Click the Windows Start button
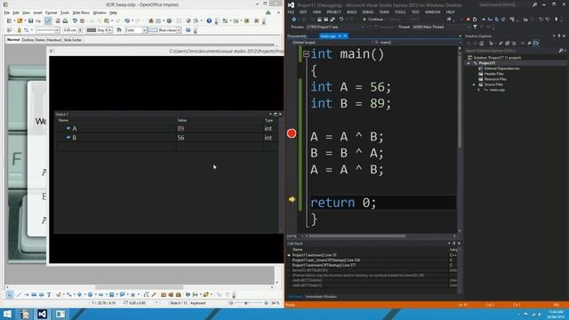This screenshot has width=569, height=320. pyautogui.click(x=7, y=314)
